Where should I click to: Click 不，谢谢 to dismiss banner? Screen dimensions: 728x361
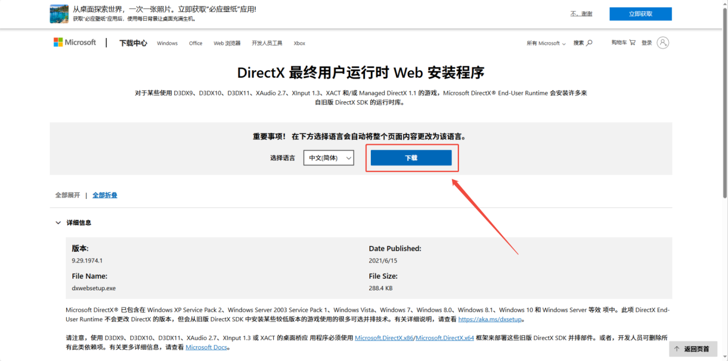[x=581, y=13]
